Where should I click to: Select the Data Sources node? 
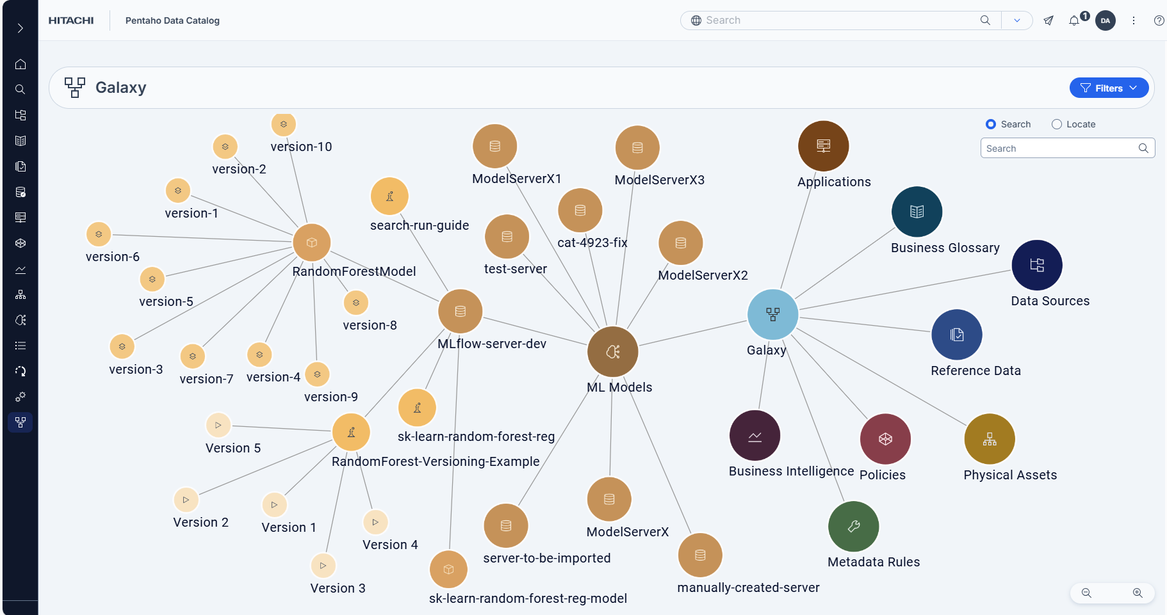tap(1037, 265)
